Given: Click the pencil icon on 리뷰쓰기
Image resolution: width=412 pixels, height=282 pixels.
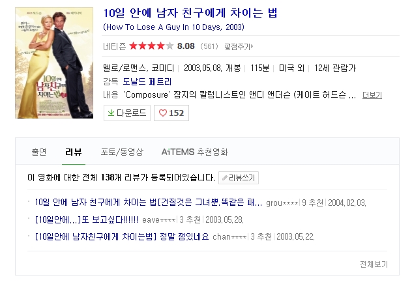Looking at the screenshot, I should click(224, 178).
